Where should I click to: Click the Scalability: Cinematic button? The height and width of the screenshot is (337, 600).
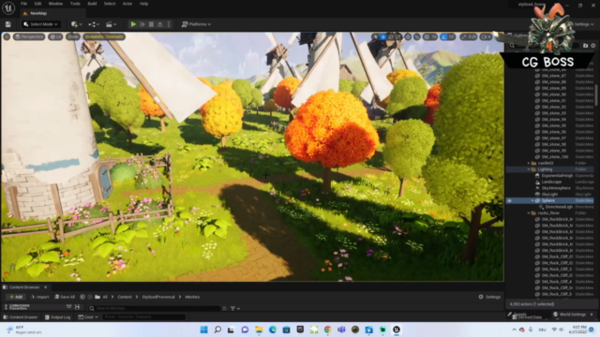click(104, 37)
